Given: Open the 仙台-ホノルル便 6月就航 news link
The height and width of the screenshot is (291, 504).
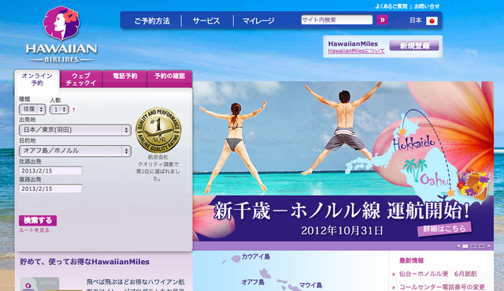Looking at the screenshot, I should click(438, 274).
